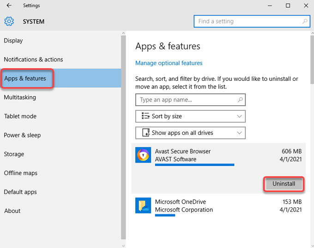Viewport: 314px width, 248px height.
Task: Open the Sort by size dropdown
Action: click(190, 116)
